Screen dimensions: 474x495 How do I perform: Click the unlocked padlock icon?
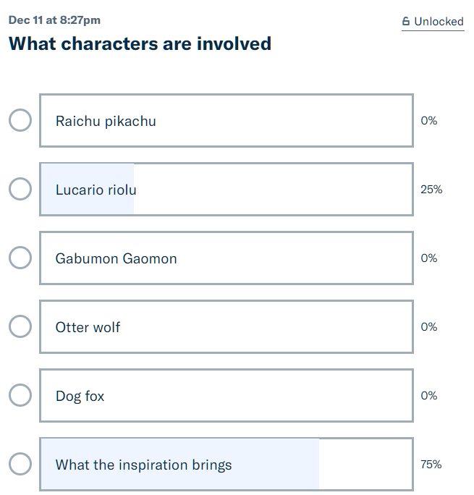click(406, 22)
